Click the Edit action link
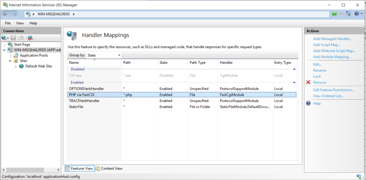This screenshot has height=180, width=366. pos(317,64)
